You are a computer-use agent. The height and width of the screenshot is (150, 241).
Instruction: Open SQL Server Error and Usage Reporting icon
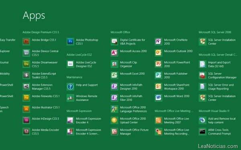[202, 86]
